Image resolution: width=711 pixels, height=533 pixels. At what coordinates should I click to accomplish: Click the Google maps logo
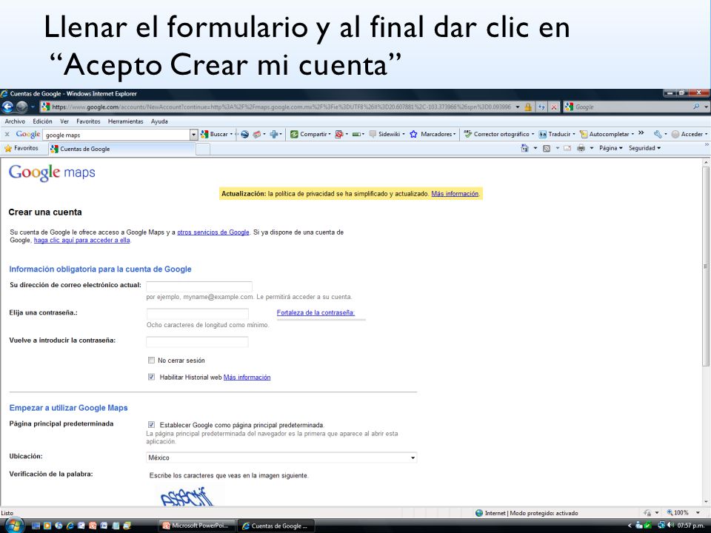pos(52,172)
